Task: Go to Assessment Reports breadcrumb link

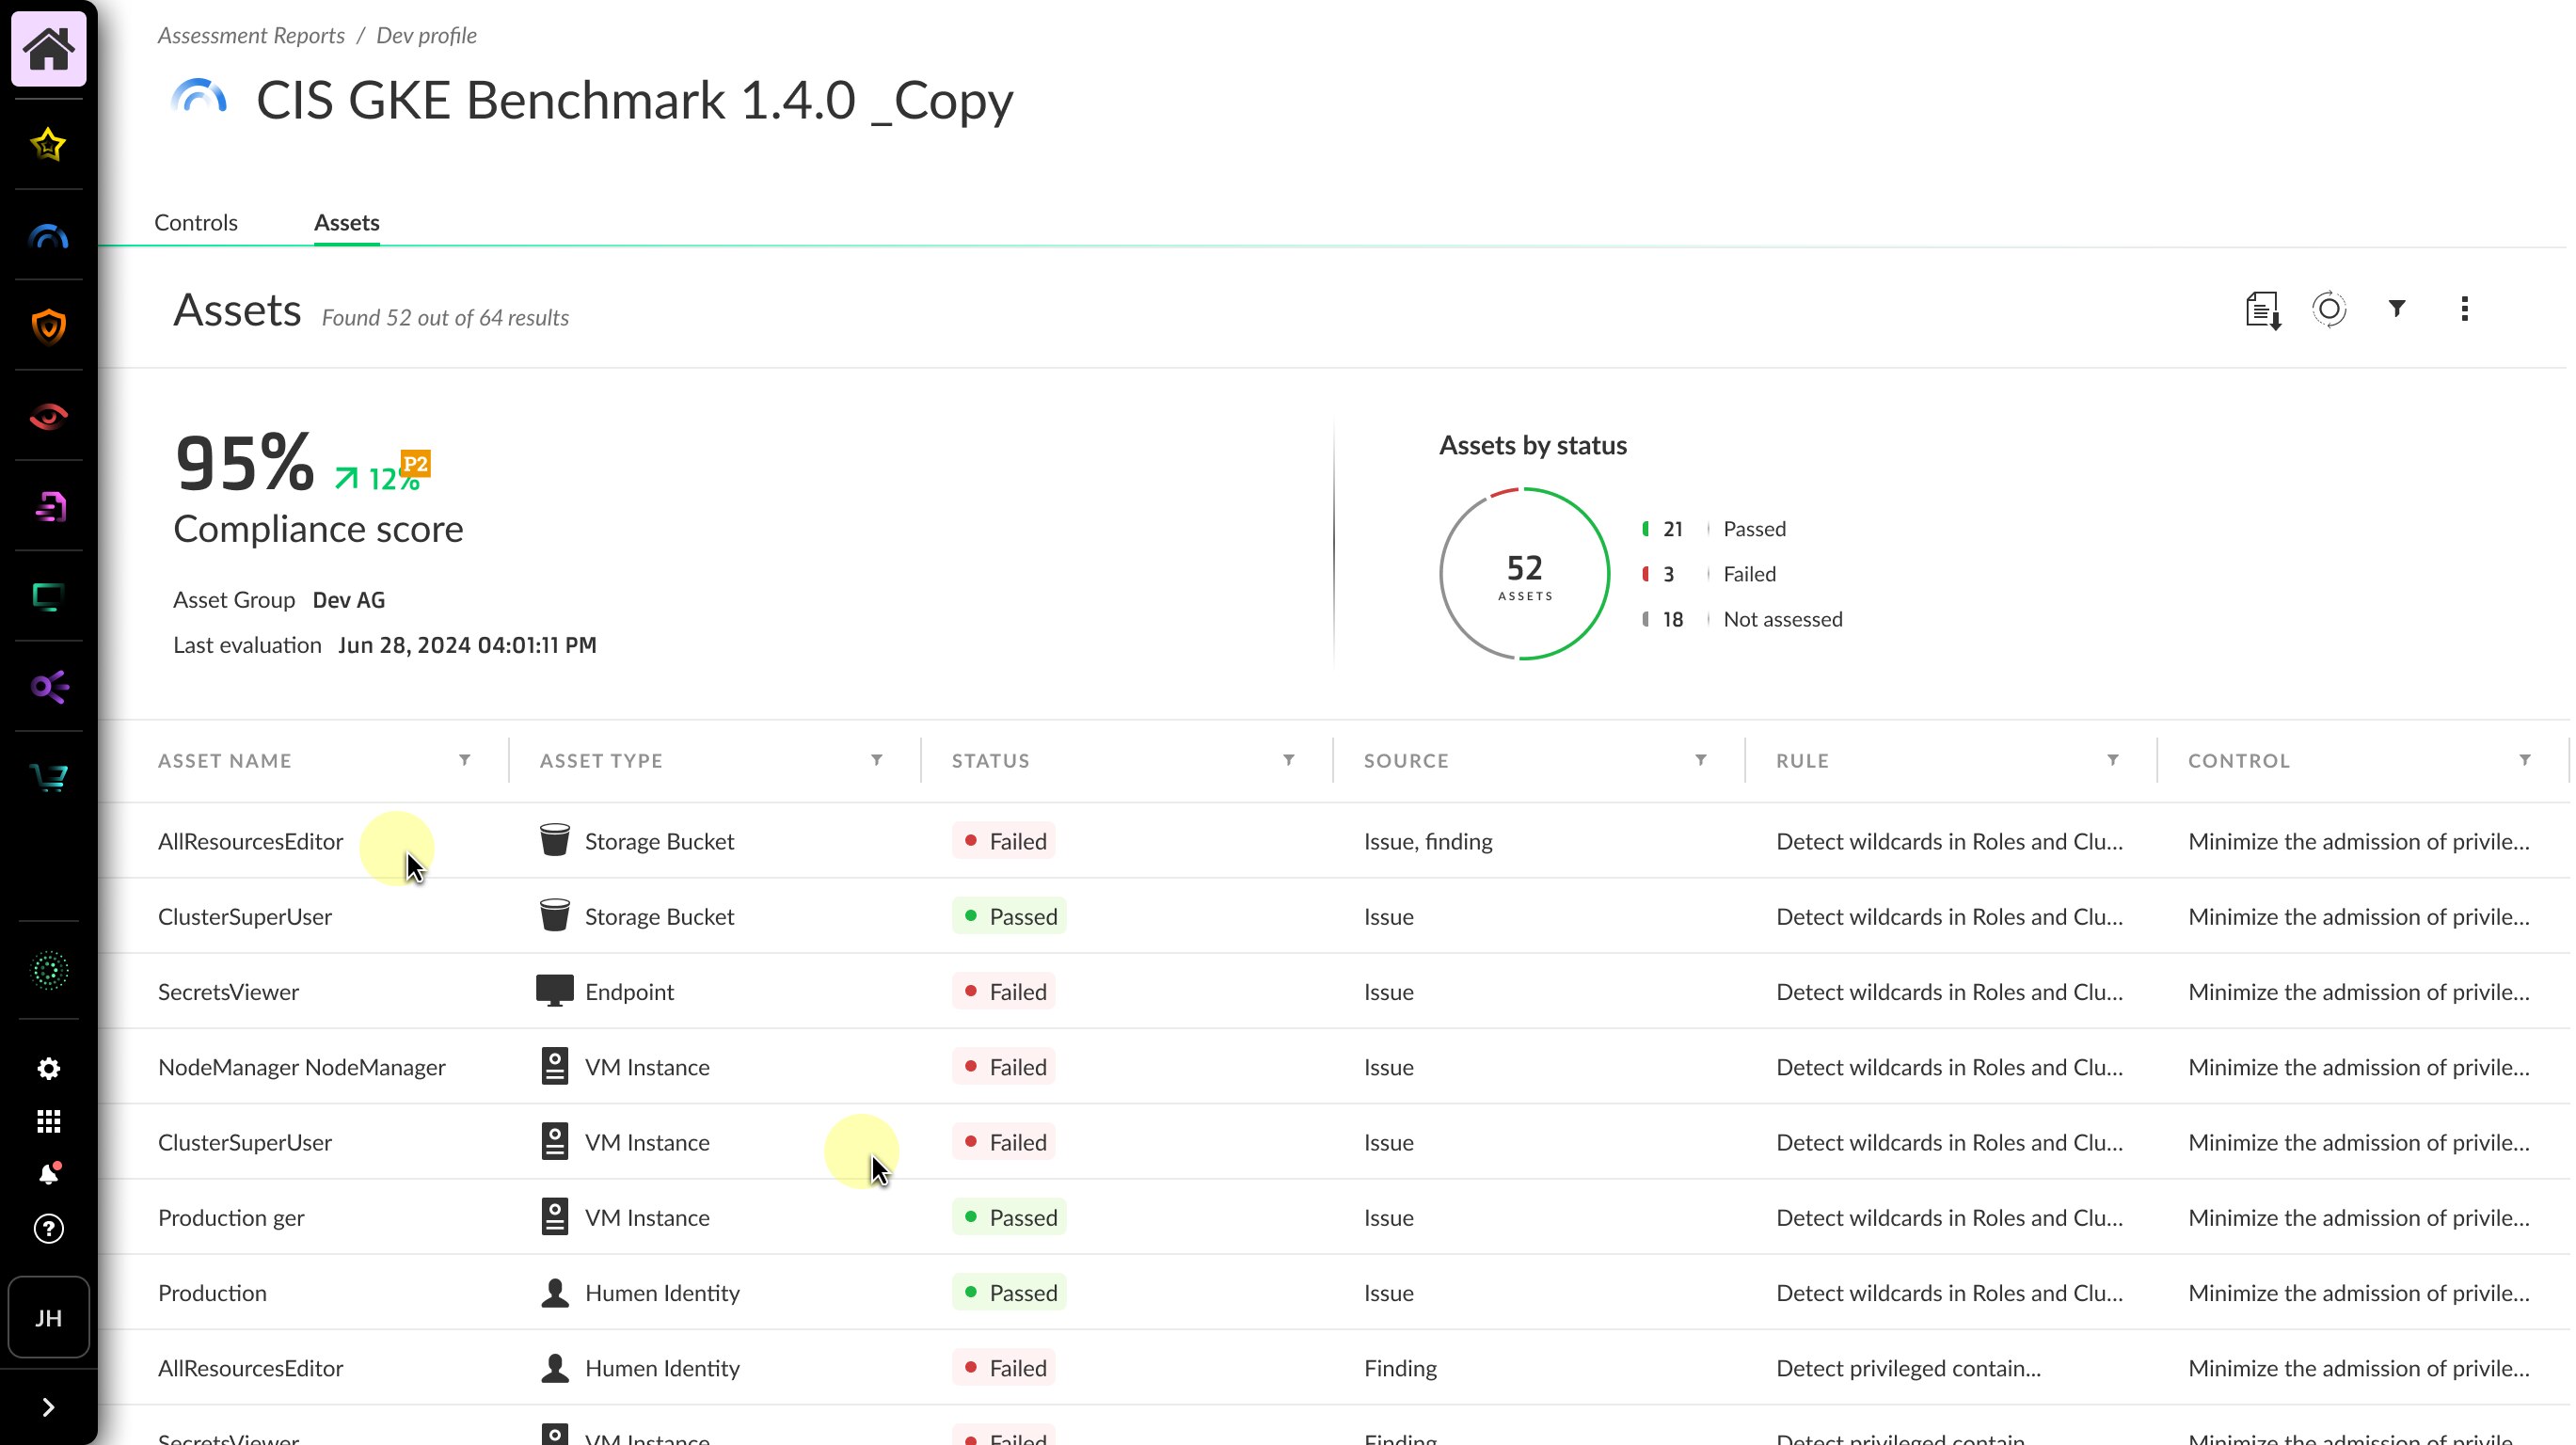Action: (251, 35)
